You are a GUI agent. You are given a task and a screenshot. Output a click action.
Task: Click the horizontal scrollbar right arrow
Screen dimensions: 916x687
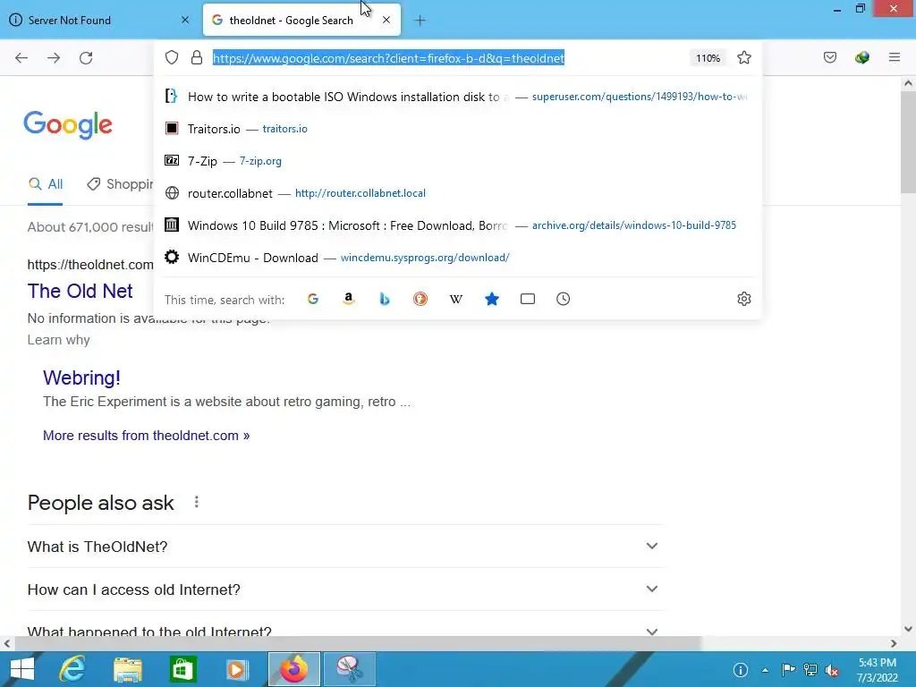click(x=894, y=644)
